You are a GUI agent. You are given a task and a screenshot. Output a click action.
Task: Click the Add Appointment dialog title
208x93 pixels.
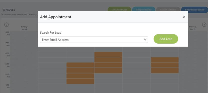click(x=56, y=17)
